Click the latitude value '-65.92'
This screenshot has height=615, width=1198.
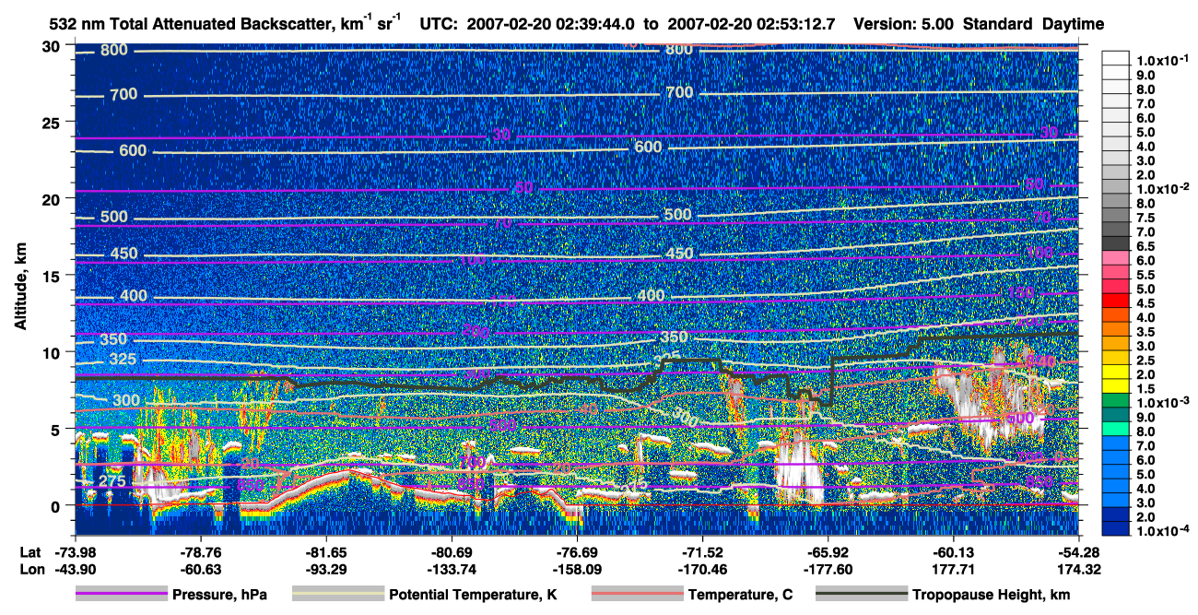(828, 550)
